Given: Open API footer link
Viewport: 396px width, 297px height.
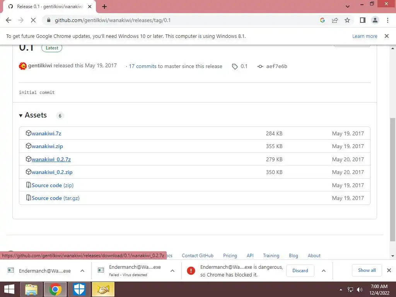Looking at the screenshot, I should point(250,256).
